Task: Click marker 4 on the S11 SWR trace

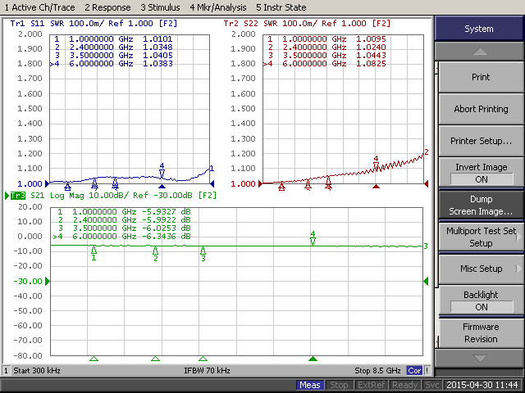Action: (162, 170)
